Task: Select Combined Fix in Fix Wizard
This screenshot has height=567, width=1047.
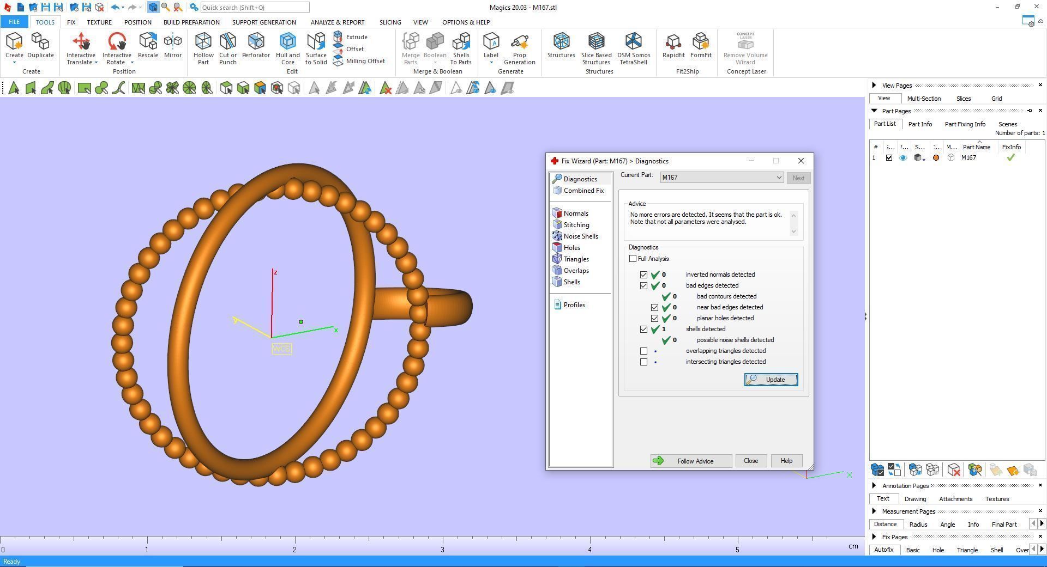Action: tap(578, 191)
